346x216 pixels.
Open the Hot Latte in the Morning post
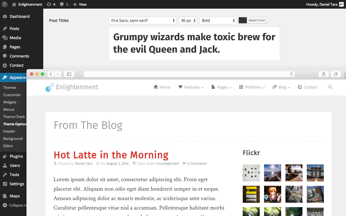pyautogui.click(x=111, y=155)
